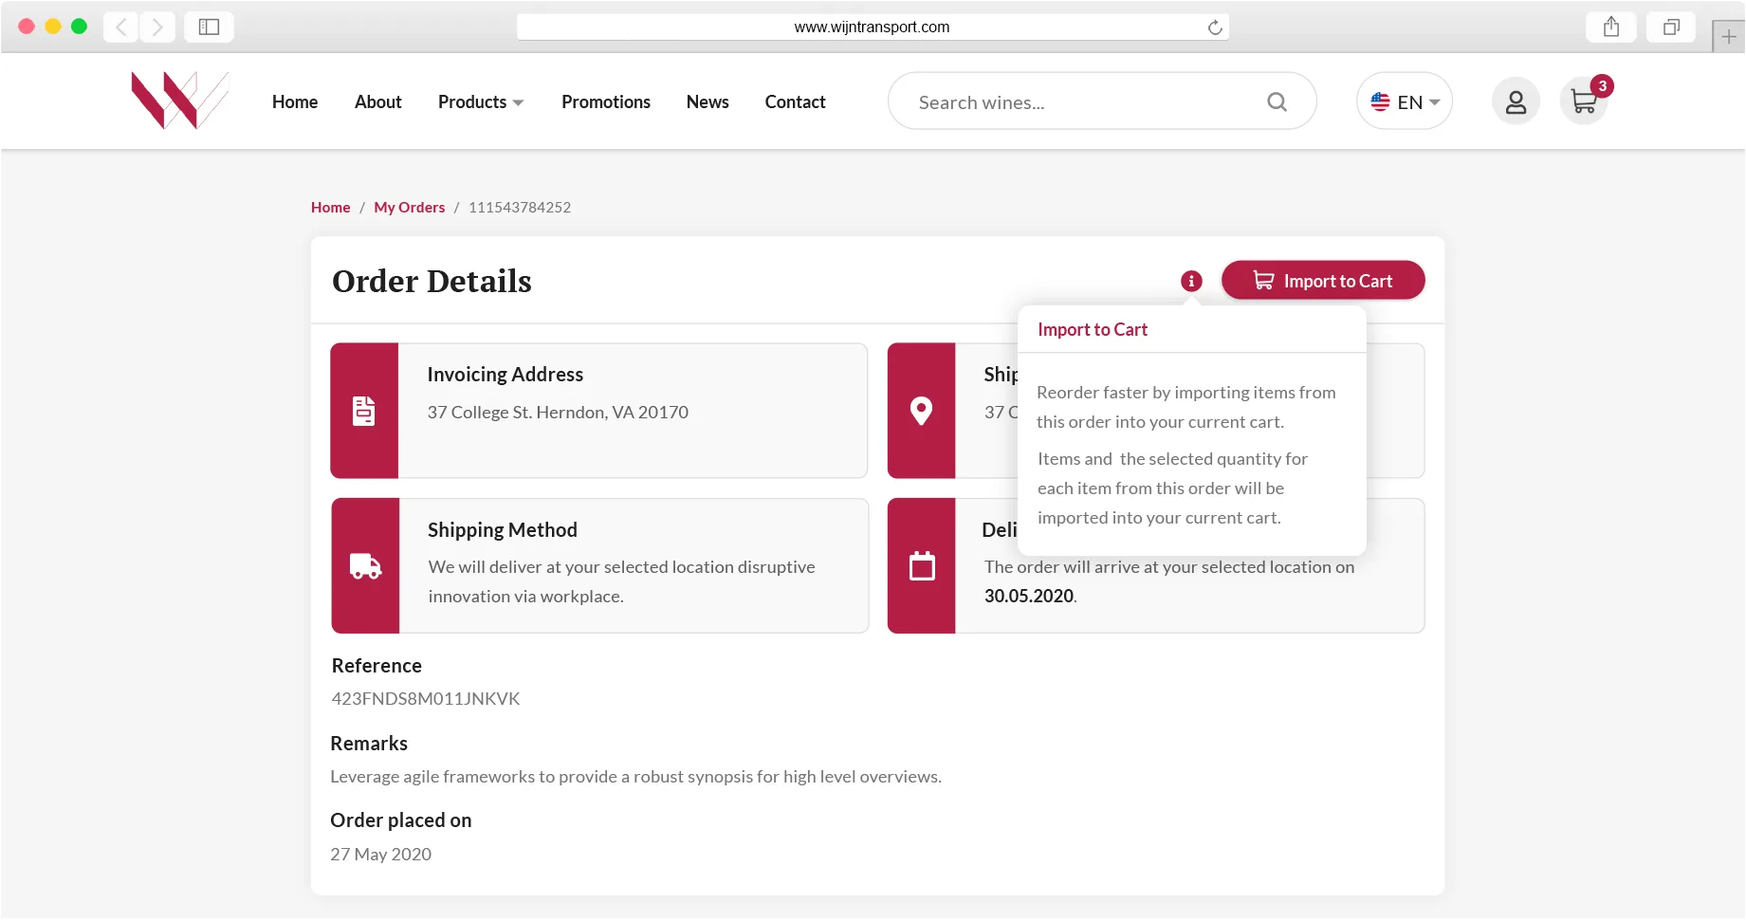The height and width of the screenshot is (921, 1746).
Task: Click the Home breadcrumb link
Action: tap(330, 207)
